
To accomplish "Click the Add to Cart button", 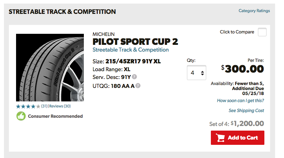I will click(237, 138).
